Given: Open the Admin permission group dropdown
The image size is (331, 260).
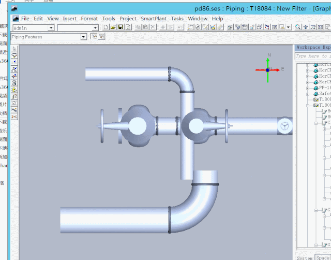Looking at the screenshot, I should (51, 28).
